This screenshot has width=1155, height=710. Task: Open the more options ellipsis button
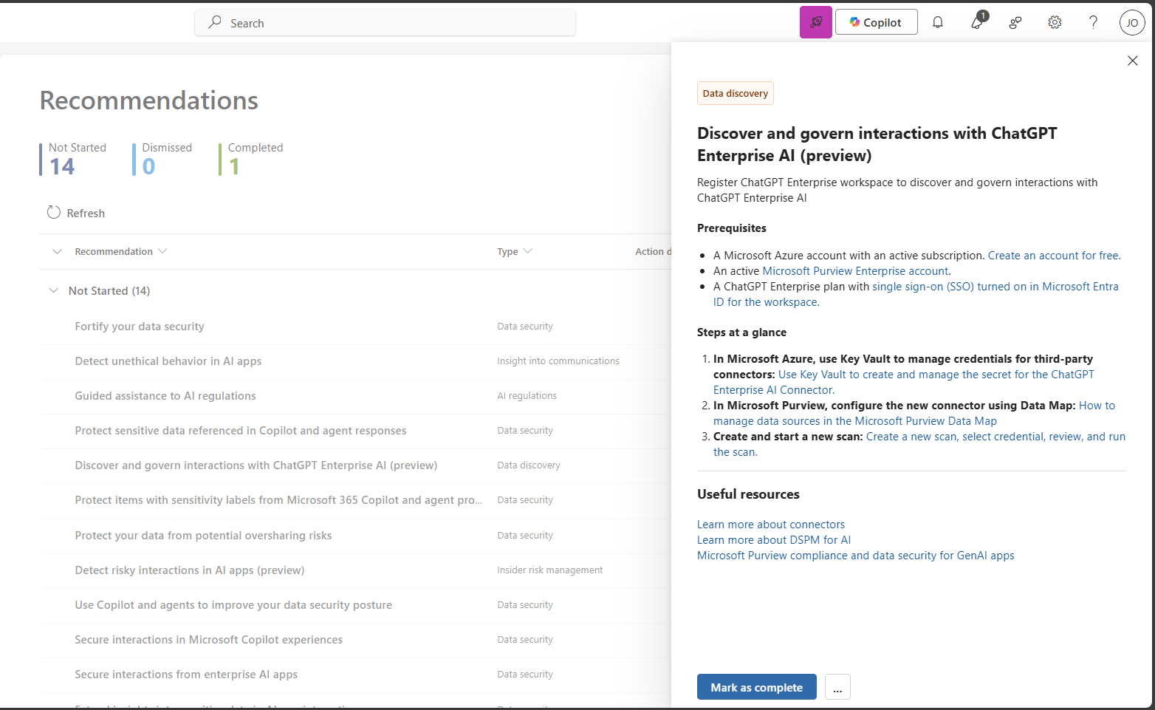pyautogui.click(x=837, y=687)
